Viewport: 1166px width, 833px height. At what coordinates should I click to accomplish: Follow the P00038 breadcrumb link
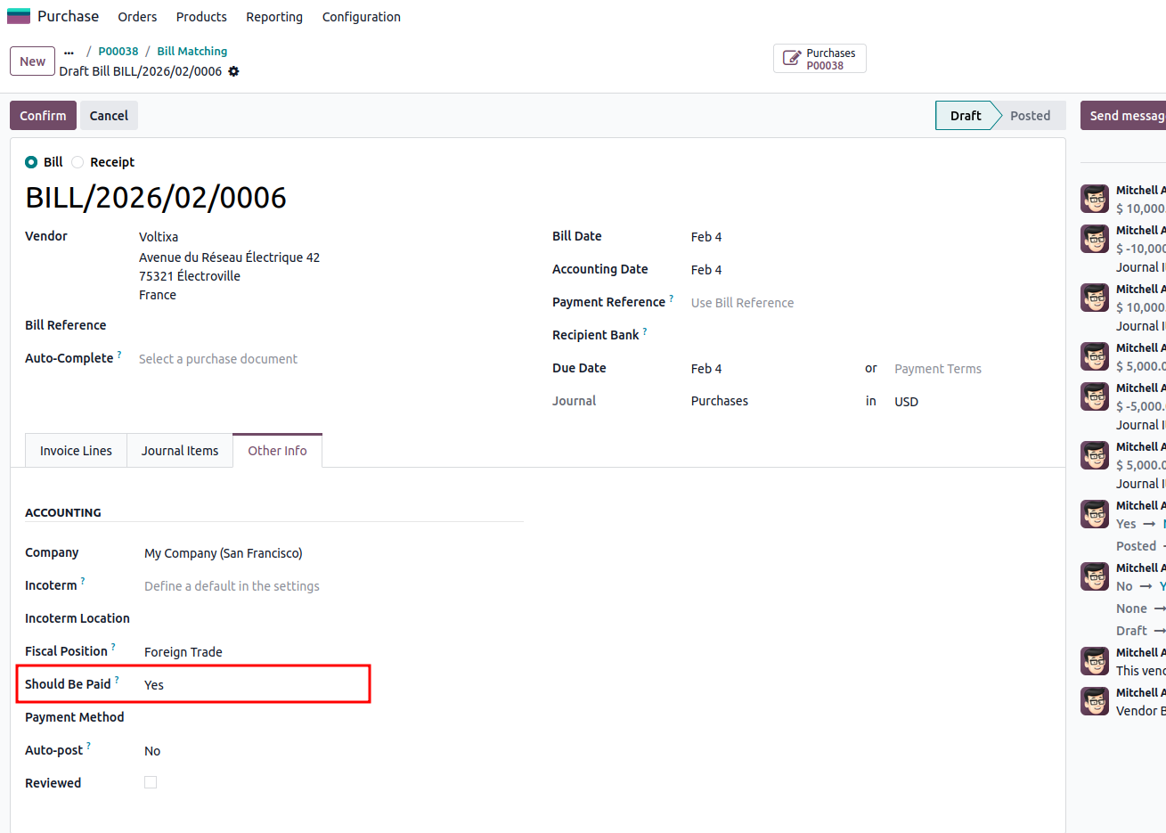(118, 52)
